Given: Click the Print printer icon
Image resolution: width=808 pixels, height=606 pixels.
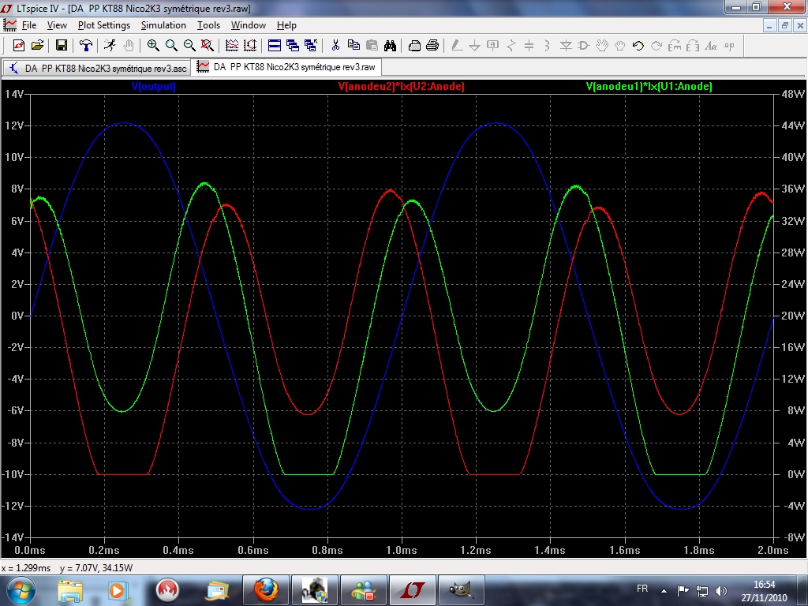Looking at the screenshot, I should [x=432, y=46].
